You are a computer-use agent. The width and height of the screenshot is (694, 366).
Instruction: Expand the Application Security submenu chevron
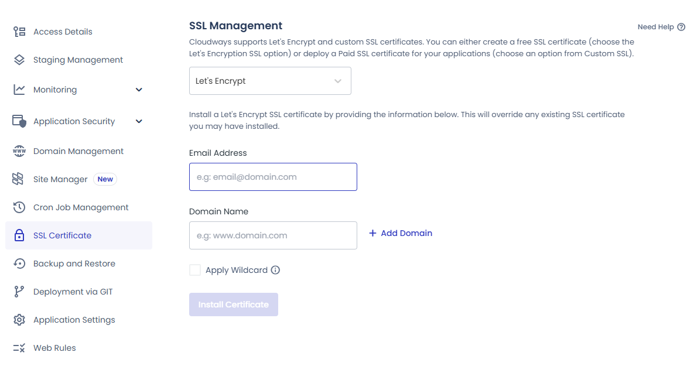(x=139, y=121)
